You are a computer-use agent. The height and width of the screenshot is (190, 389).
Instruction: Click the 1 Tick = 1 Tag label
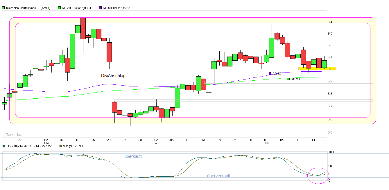[x=12, y=135]
